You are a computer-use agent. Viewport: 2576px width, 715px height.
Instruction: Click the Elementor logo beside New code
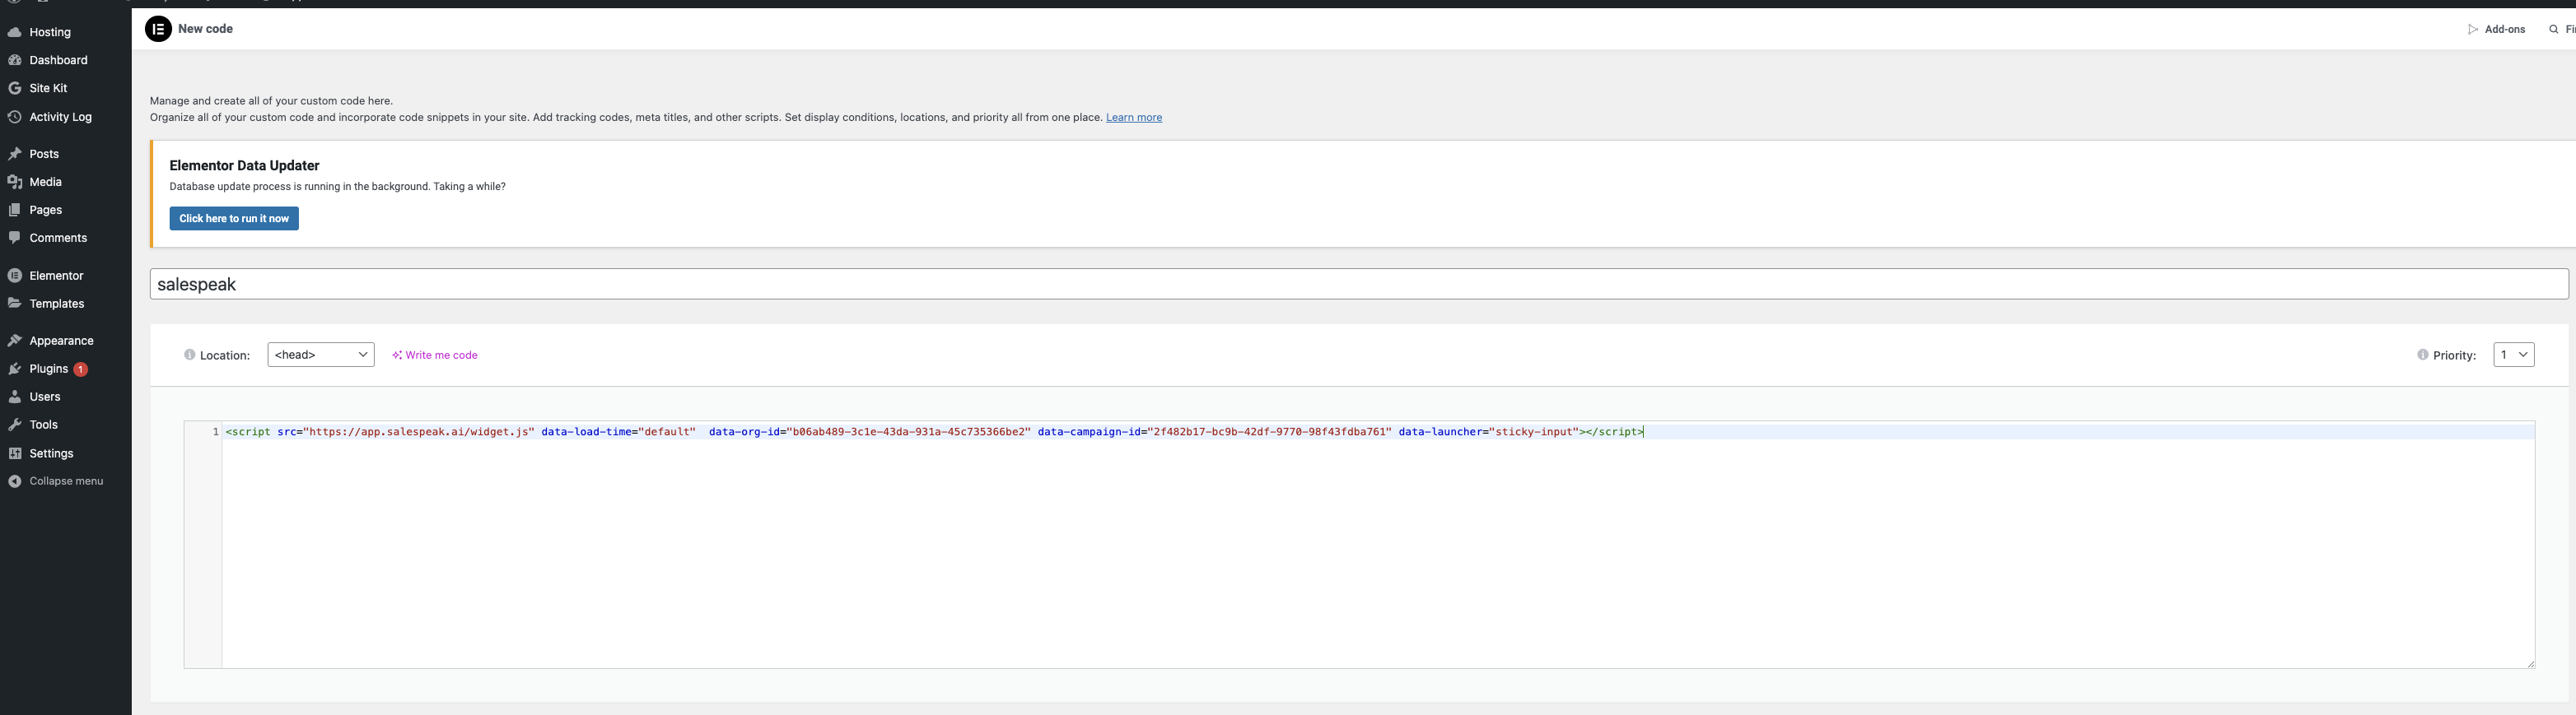(x=158, y=29)
